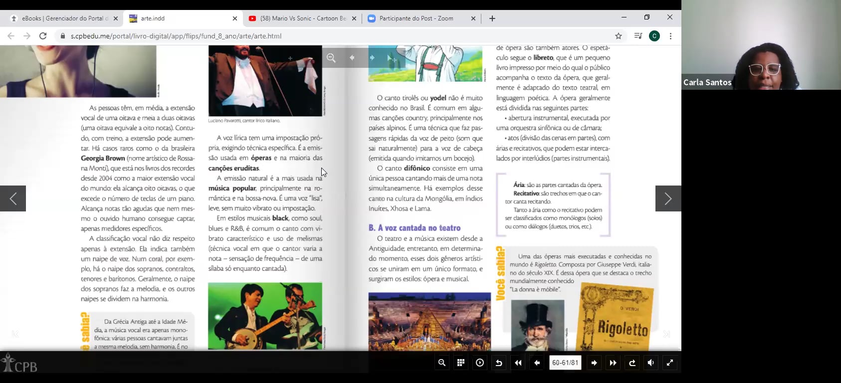Flip to the previous page with left chevron
841x383 pixels.
13,198
